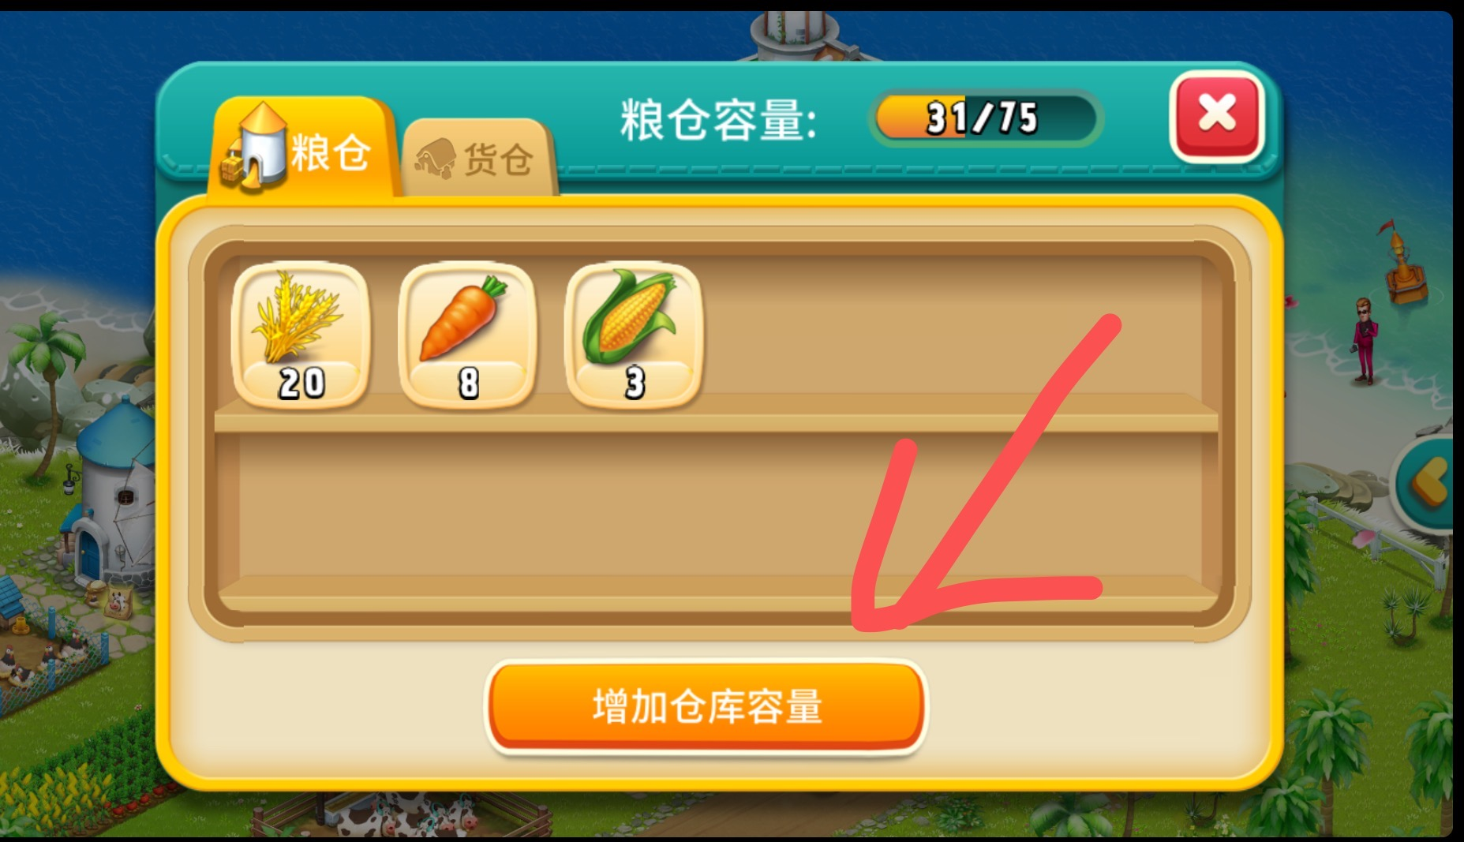Screen dimensions: 1464x842
Task: Click the 31/75 capacity progress bar
Action: (x=984, y=118)
